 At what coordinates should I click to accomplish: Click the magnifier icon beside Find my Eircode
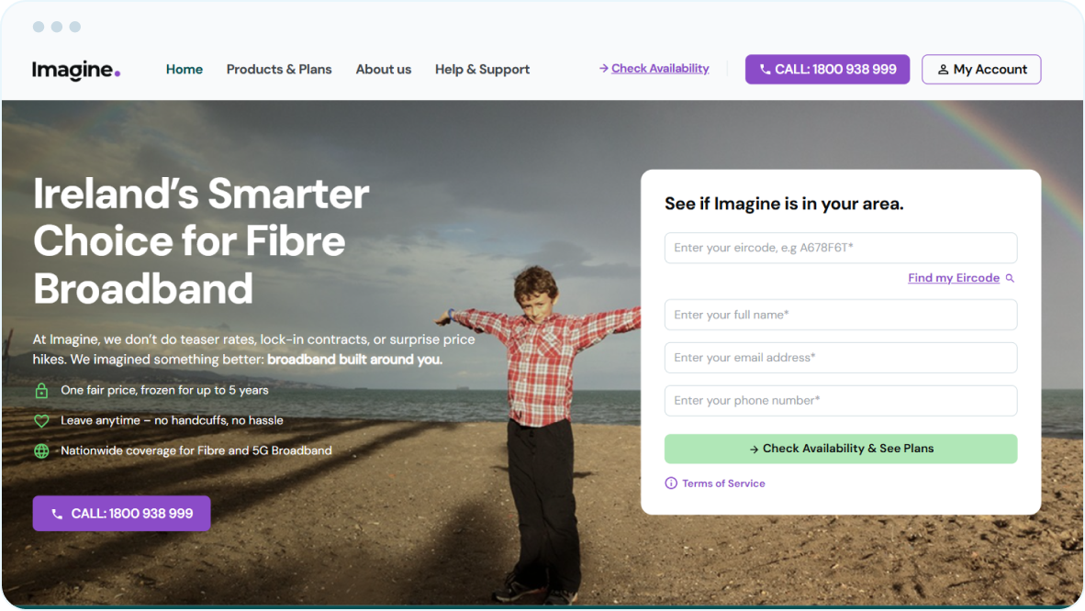(x=1010, y=278)
